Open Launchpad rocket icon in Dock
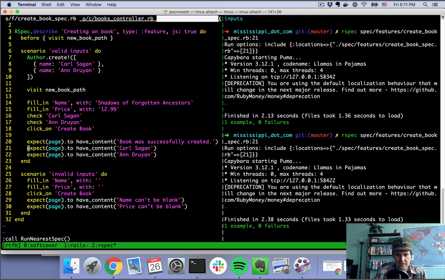Viewport: 445px width, 280px height. [x=92, y=266]
